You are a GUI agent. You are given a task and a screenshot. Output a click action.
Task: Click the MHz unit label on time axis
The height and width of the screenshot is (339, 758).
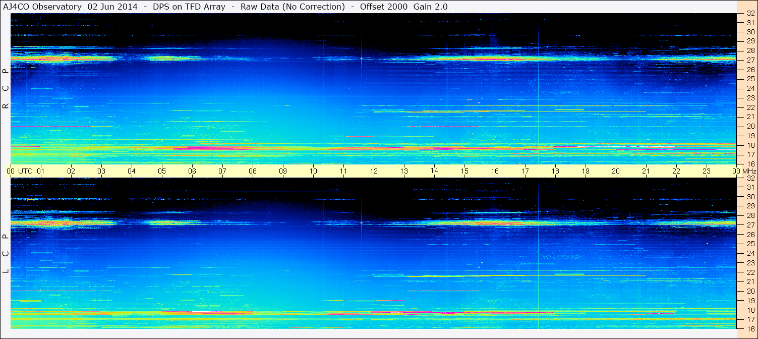click(x=749, y=171)
